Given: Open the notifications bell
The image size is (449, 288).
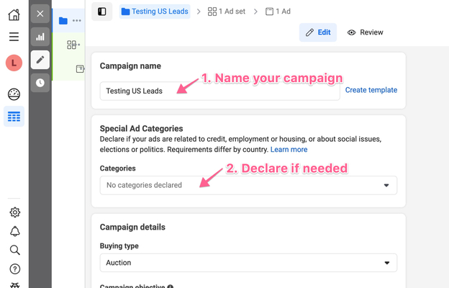Looking at the screenshot, I should click(14, 231).
